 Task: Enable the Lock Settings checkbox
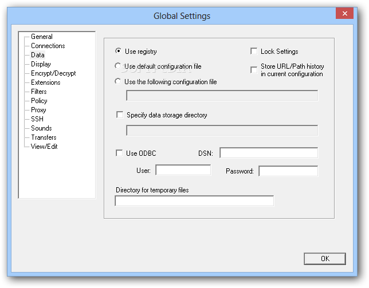pyautogui.click(x=254, y=52)
